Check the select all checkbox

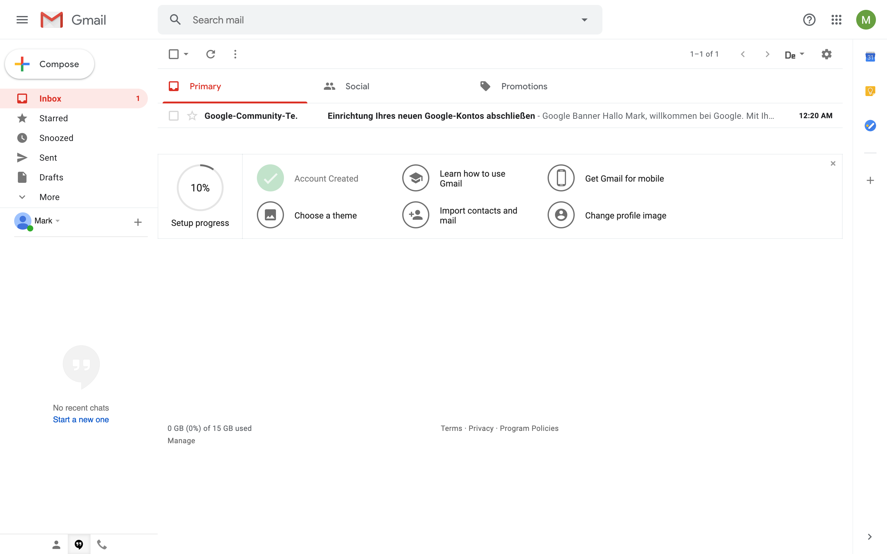174,54
